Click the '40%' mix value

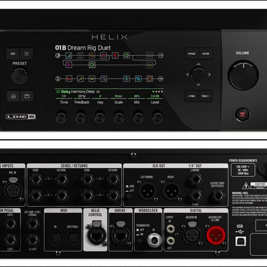pyautogui.click(x=137, y=96)
